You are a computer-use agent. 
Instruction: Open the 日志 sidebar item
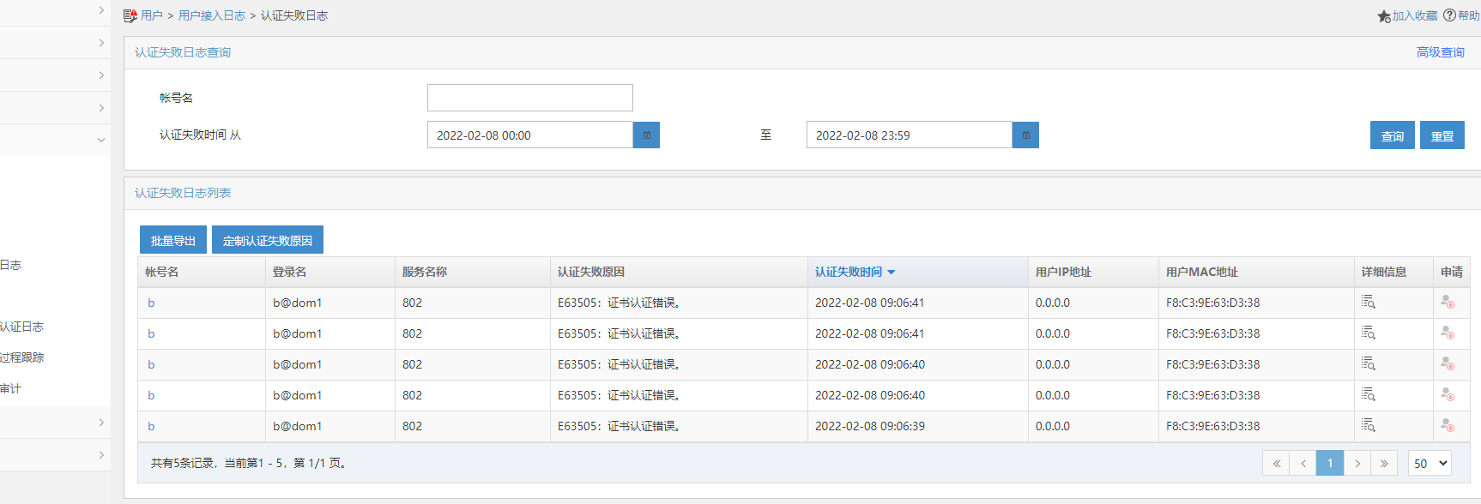pyautogui.click(x=10, y=265)
